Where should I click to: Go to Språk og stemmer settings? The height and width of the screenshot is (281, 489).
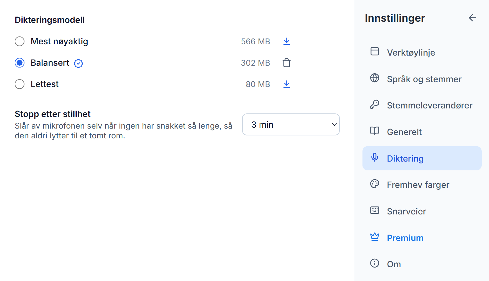[x=422, y=79]
